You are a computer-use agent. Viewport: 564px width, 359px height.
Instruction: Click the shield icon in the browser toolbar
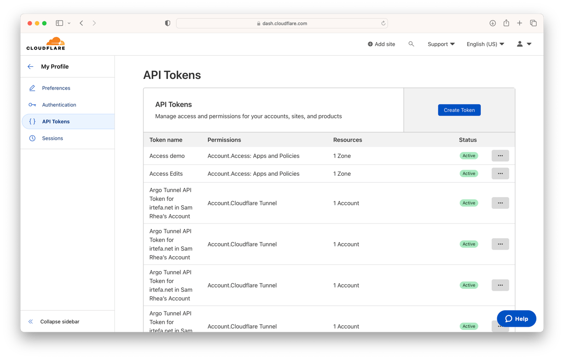(x=167, y=22)
